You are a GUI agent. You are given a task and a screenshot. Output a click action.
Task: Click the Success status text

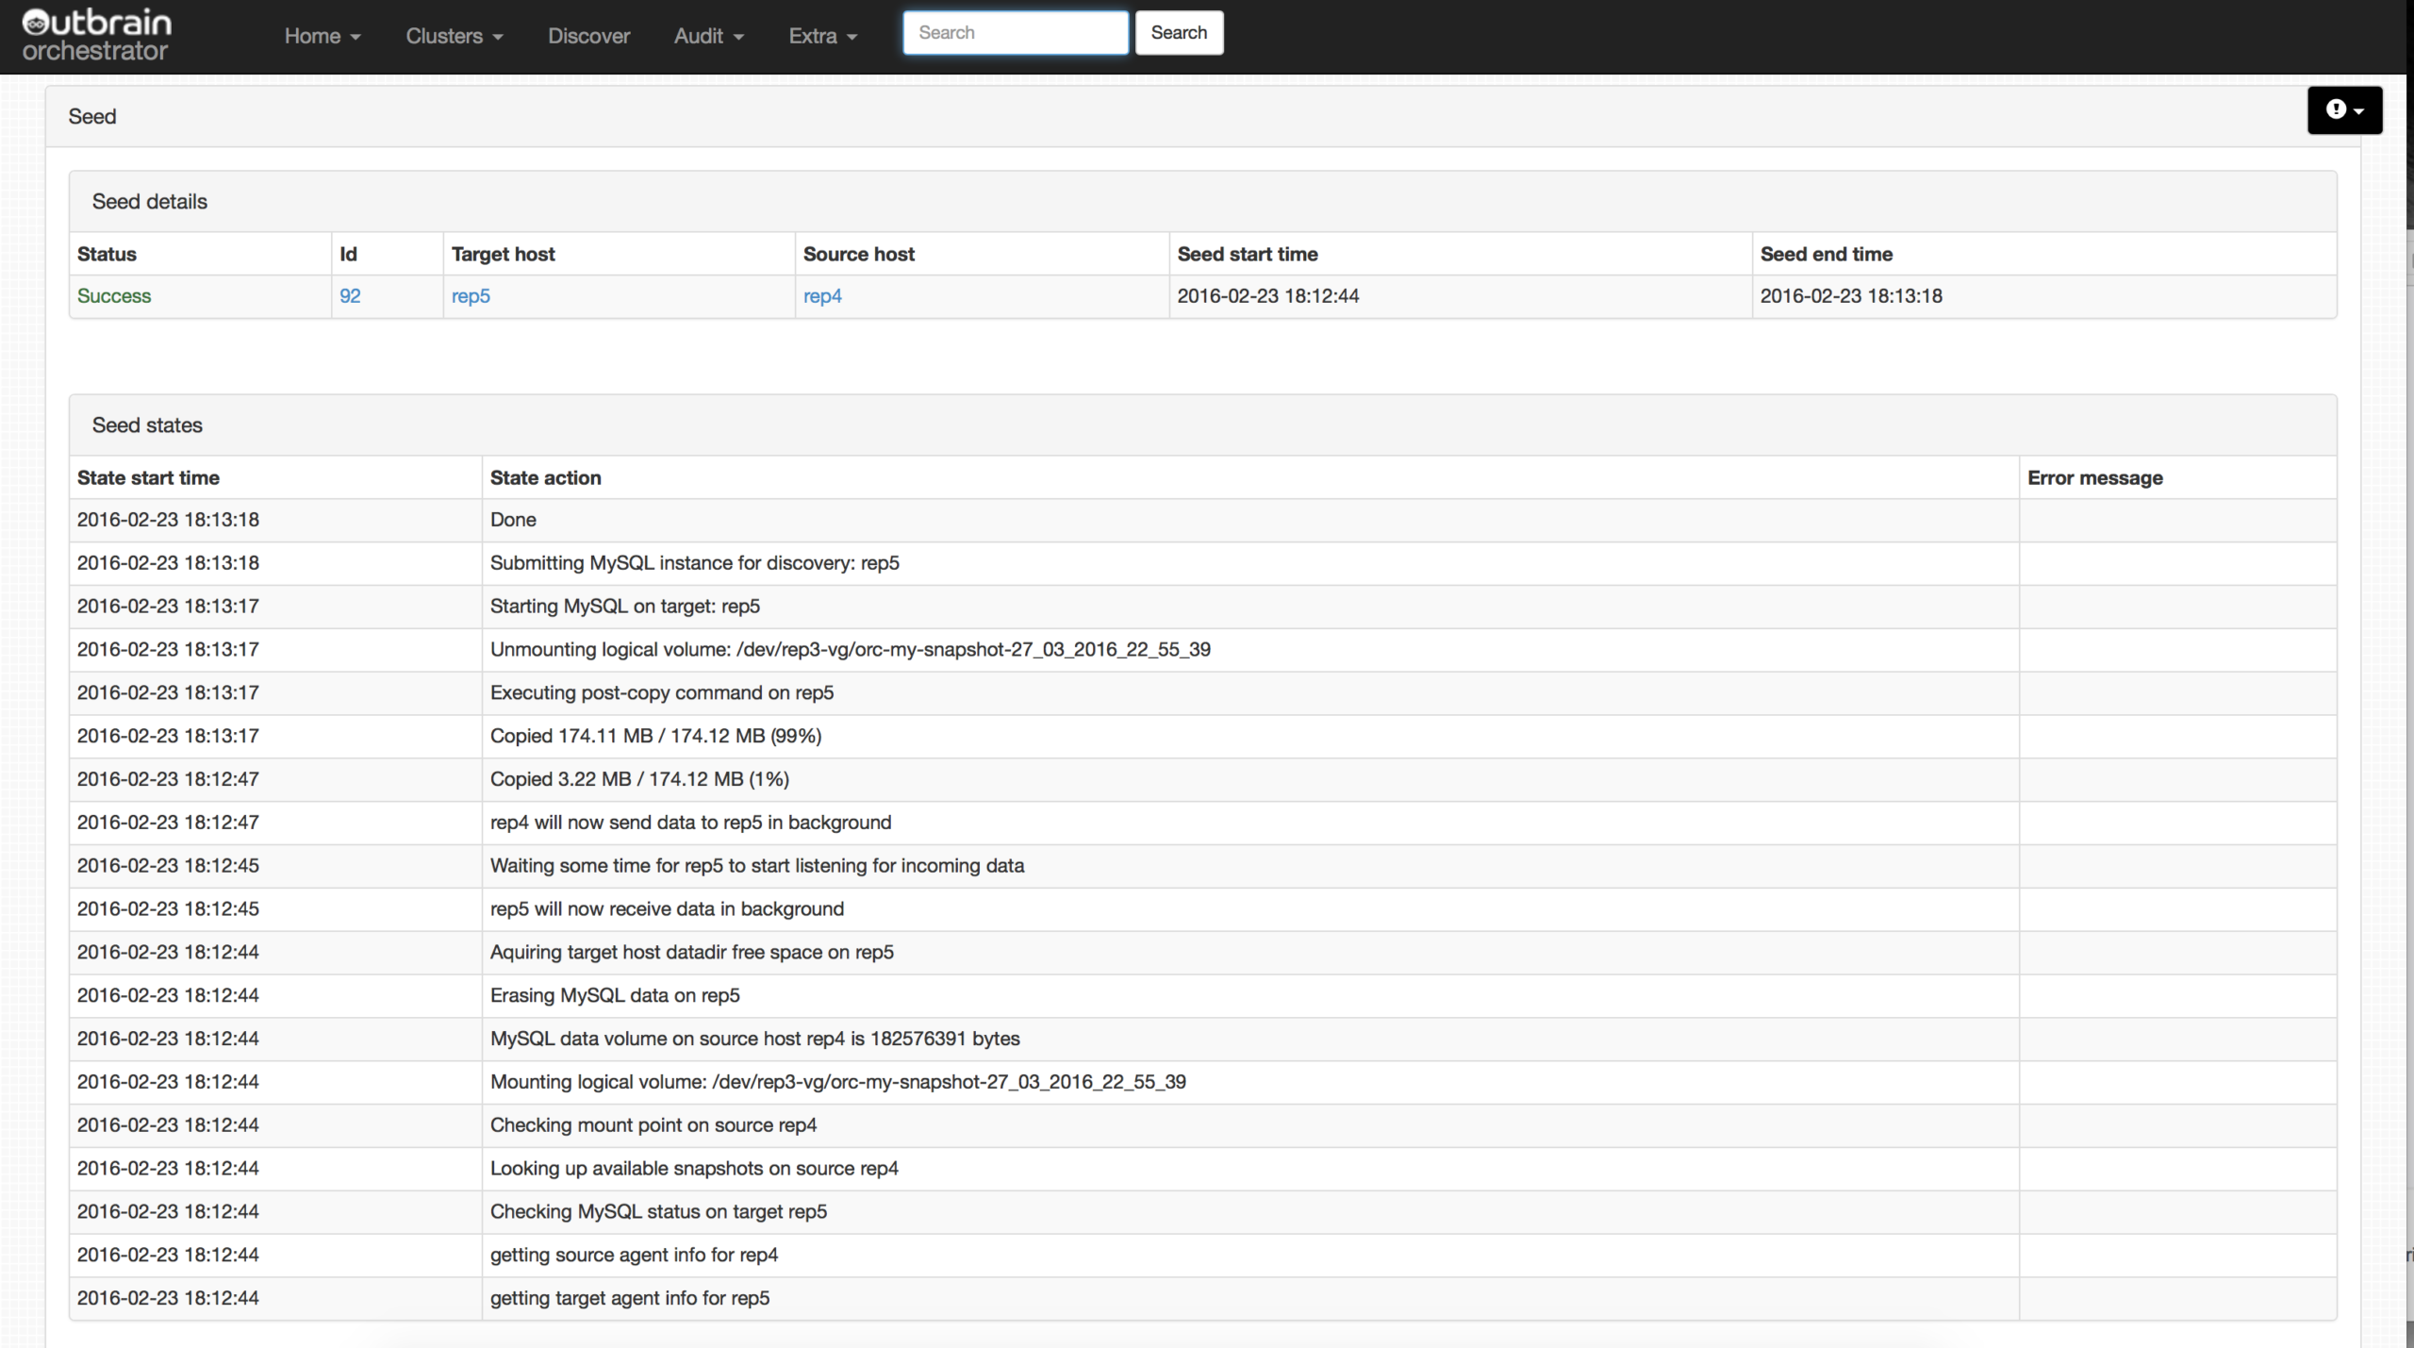(x=114, y=296)
